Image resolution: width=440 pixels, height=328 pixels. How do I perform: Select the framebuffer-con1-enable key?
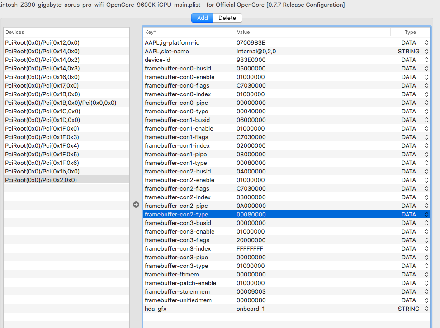(x=179, y=128)
